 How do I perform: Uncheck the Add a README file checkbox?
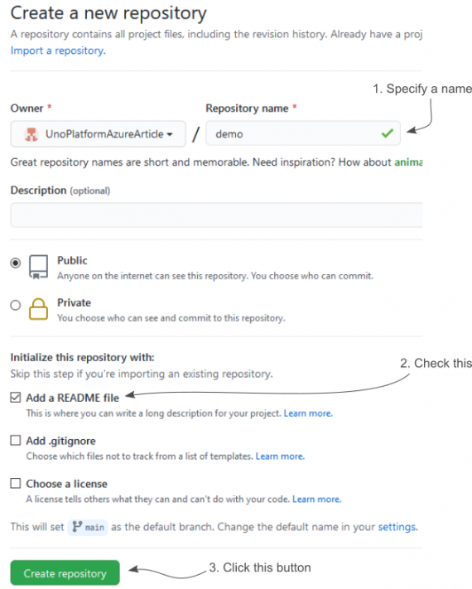[16, 398]
